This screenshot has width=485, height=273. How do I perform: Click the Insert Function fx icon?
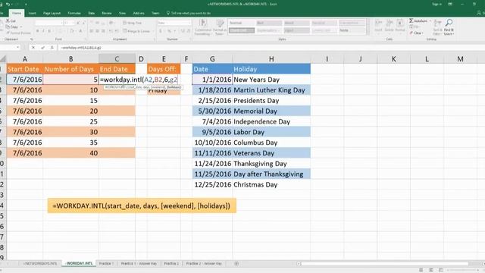[x=52, y=48]
